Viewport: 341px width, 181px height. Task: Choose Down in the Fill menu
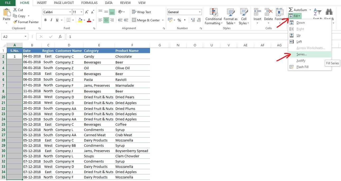click(301, 23)
